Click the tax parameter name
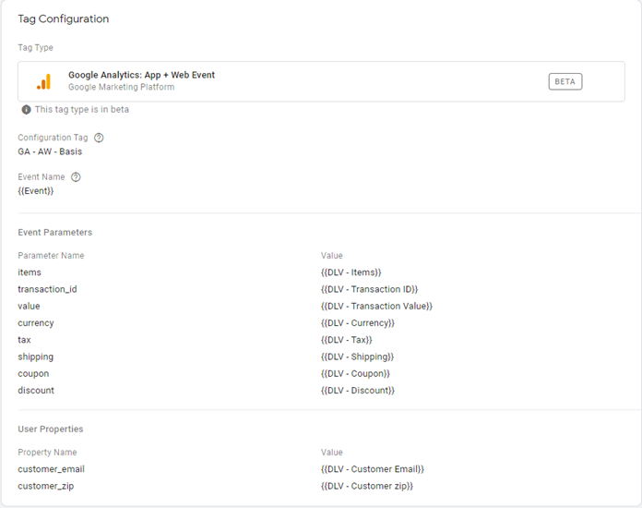The height and width of the screenshot is (508, 642). click(24, 340)
